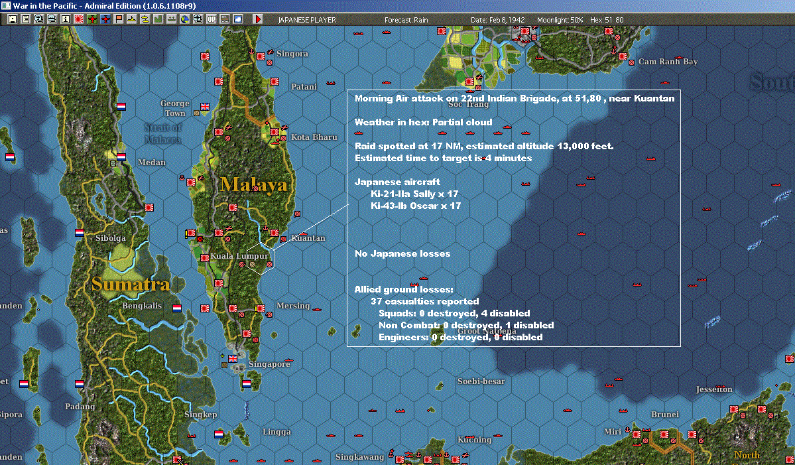Click the speech-bubble toolbar icon left of info

(52, 19)
